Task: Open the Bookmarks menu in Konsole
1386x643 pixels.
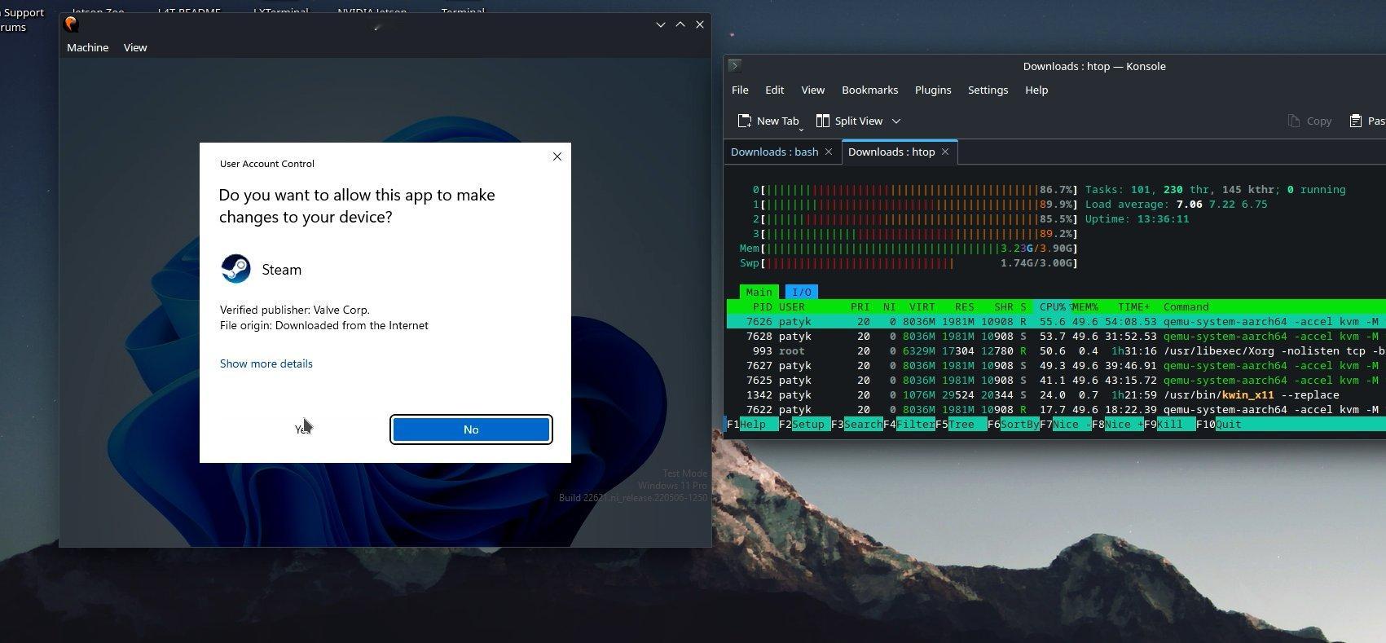Action: (x=869, y=90)
